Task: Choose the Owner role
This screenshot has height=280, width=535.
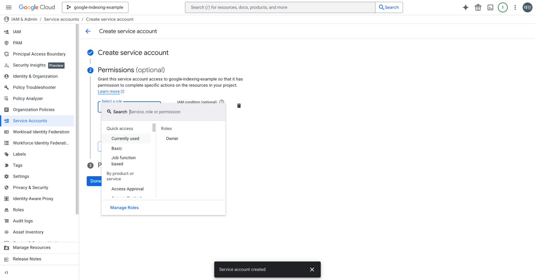Action: click(172, 138)
